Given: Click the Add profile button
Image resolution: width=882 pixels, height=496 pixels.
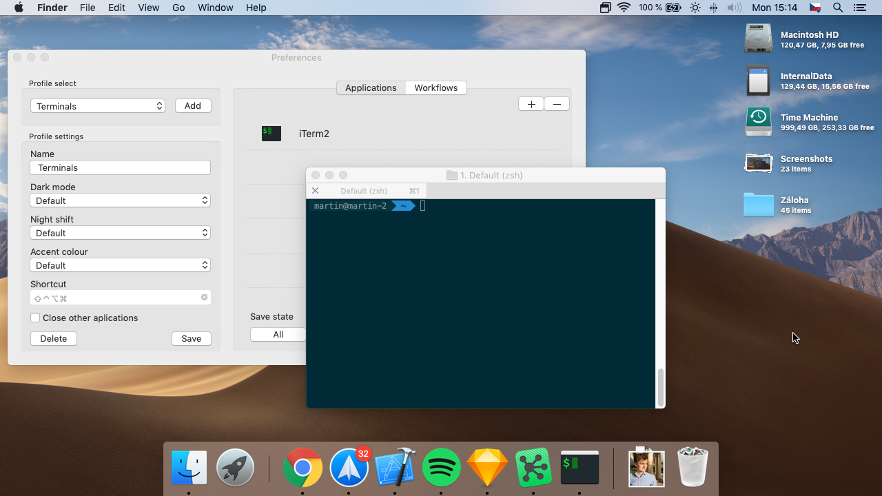Looking at the screenshot, I should [193, 105].
